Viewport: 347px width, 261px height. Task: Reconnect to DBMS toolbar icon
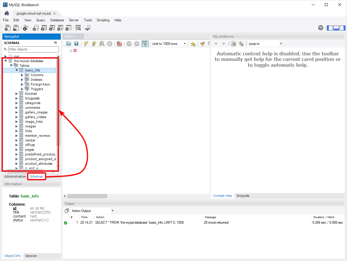pyautogui.click(x=88, y=28)
